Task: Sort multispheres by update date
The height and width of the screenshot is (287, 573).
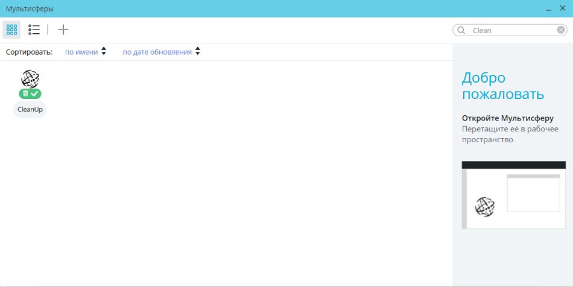Action: [x=157, y=52]
